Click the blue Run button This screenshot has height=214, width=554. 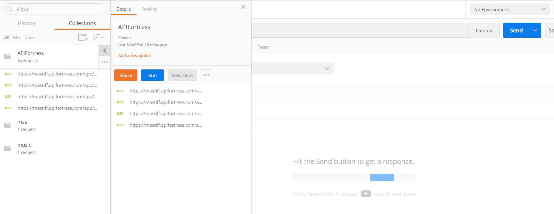pyautogui.click(x=152, y=75)
